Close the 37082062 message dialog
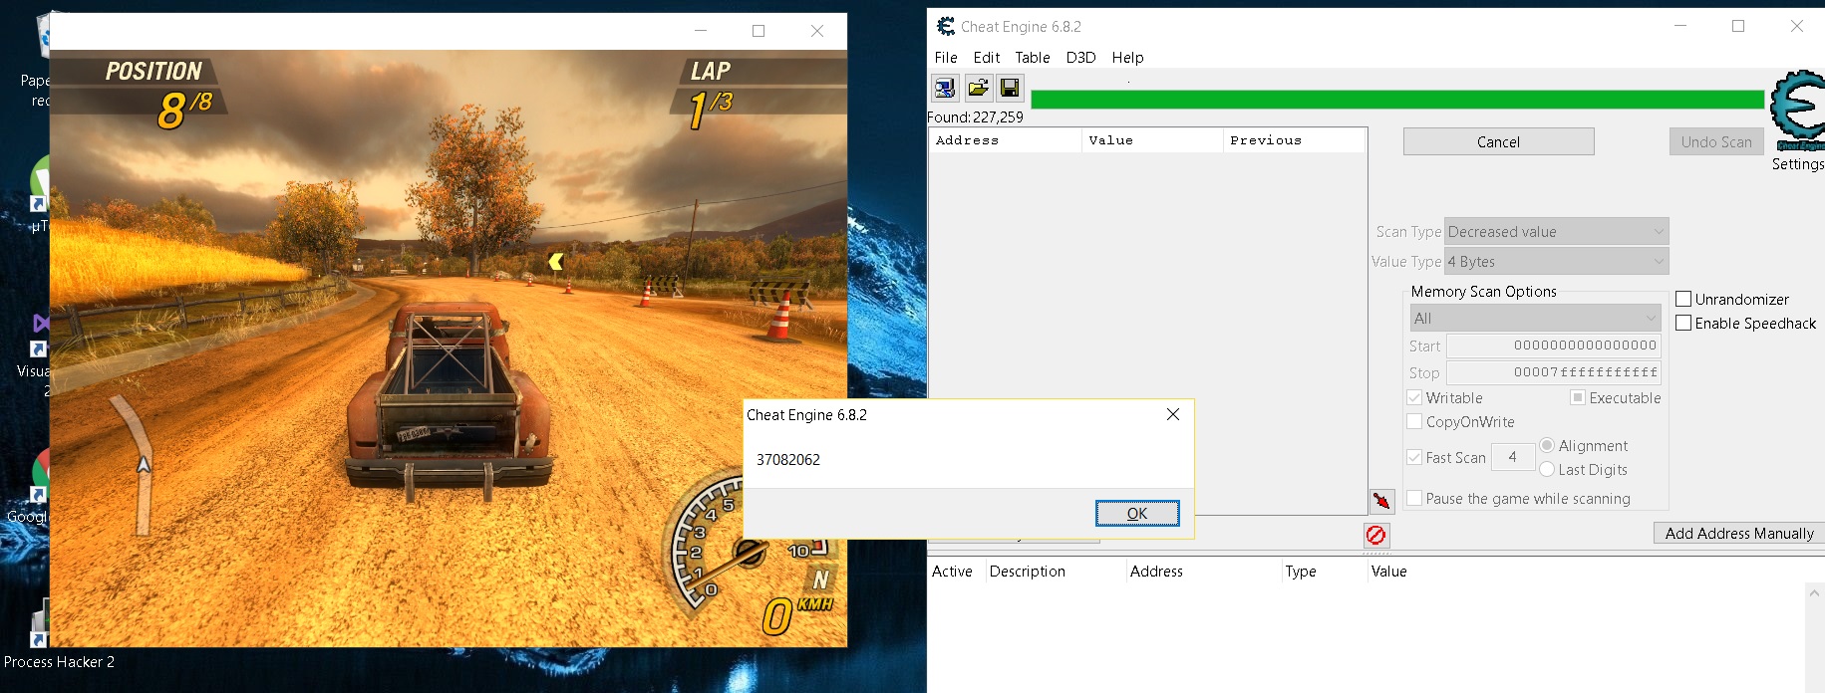The width and height of the screenshot is (1825, 693). pos(1173,414)
